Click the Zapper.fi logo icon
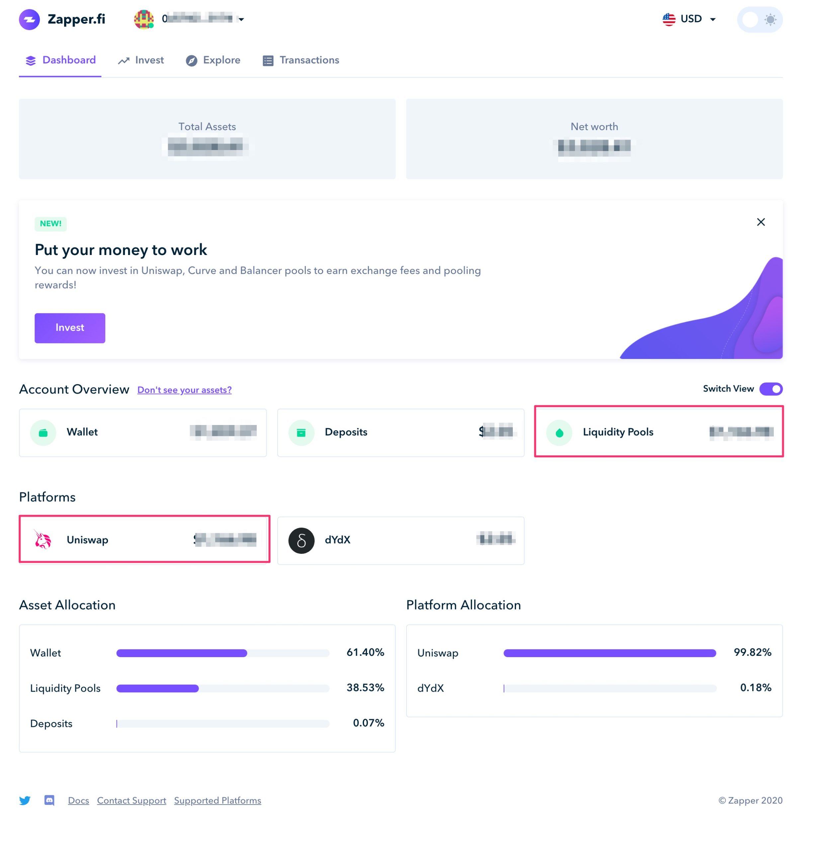 coord(29,20)
